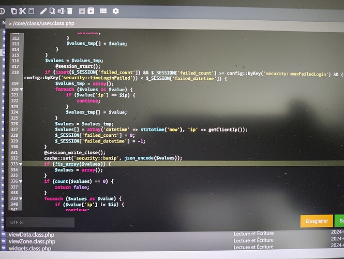Click the UTF-8 encoding field

point(40,223)
